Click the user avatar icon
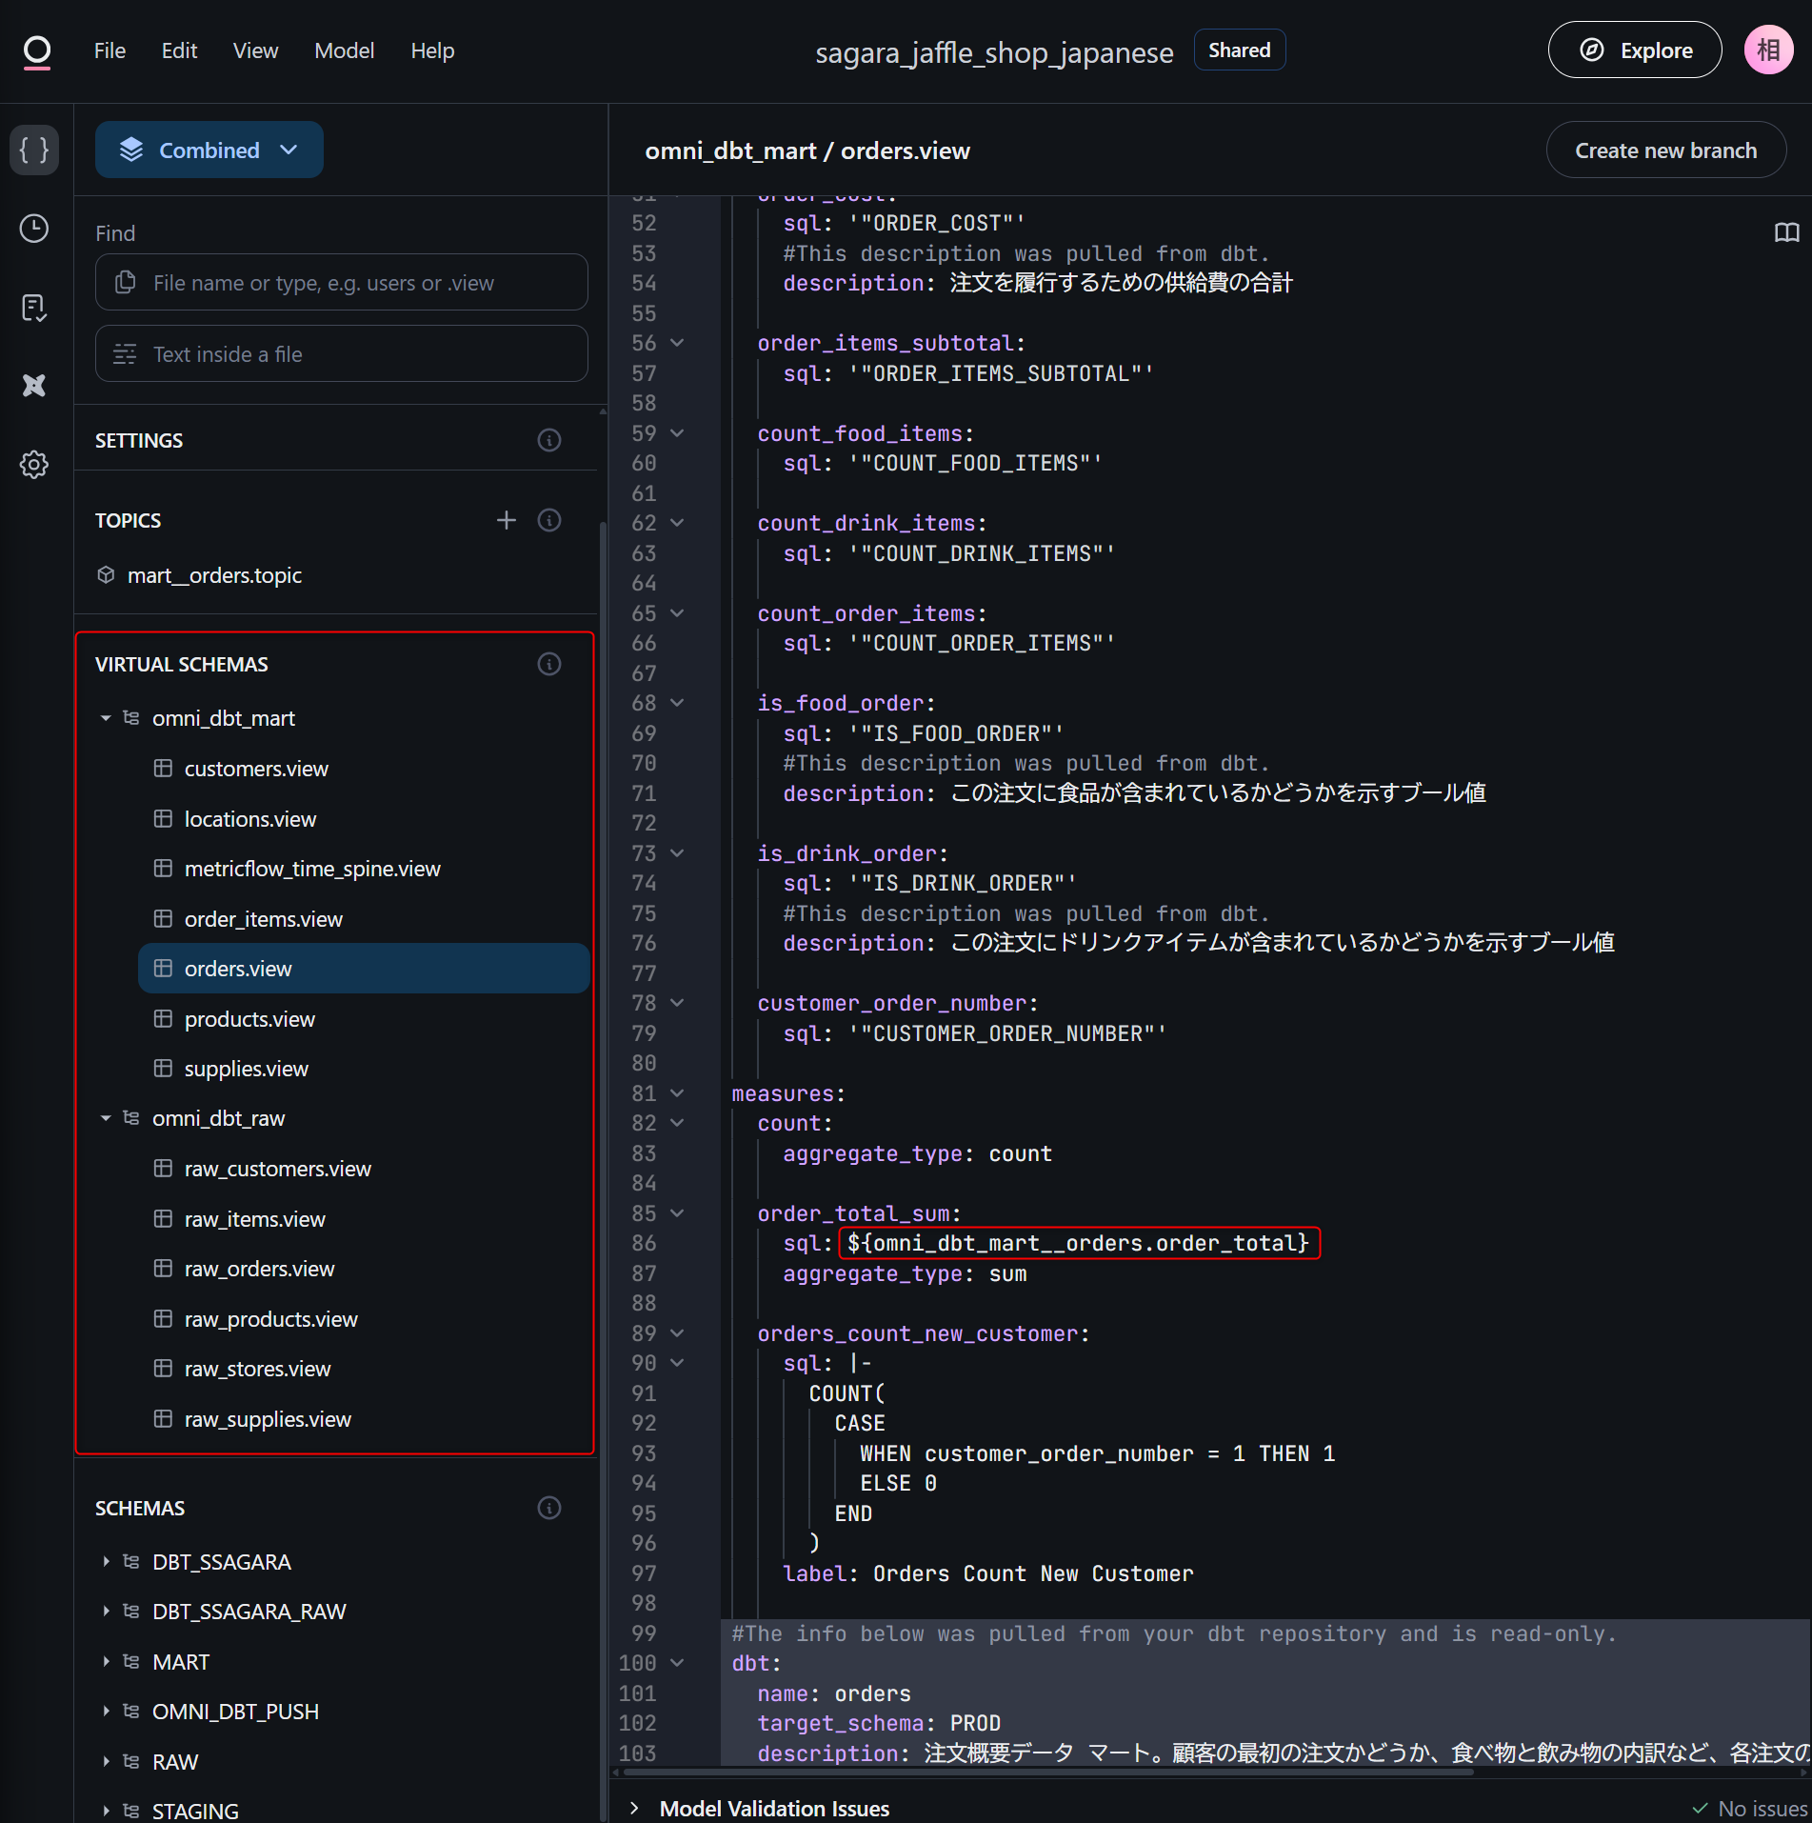 pos(1768,50)
